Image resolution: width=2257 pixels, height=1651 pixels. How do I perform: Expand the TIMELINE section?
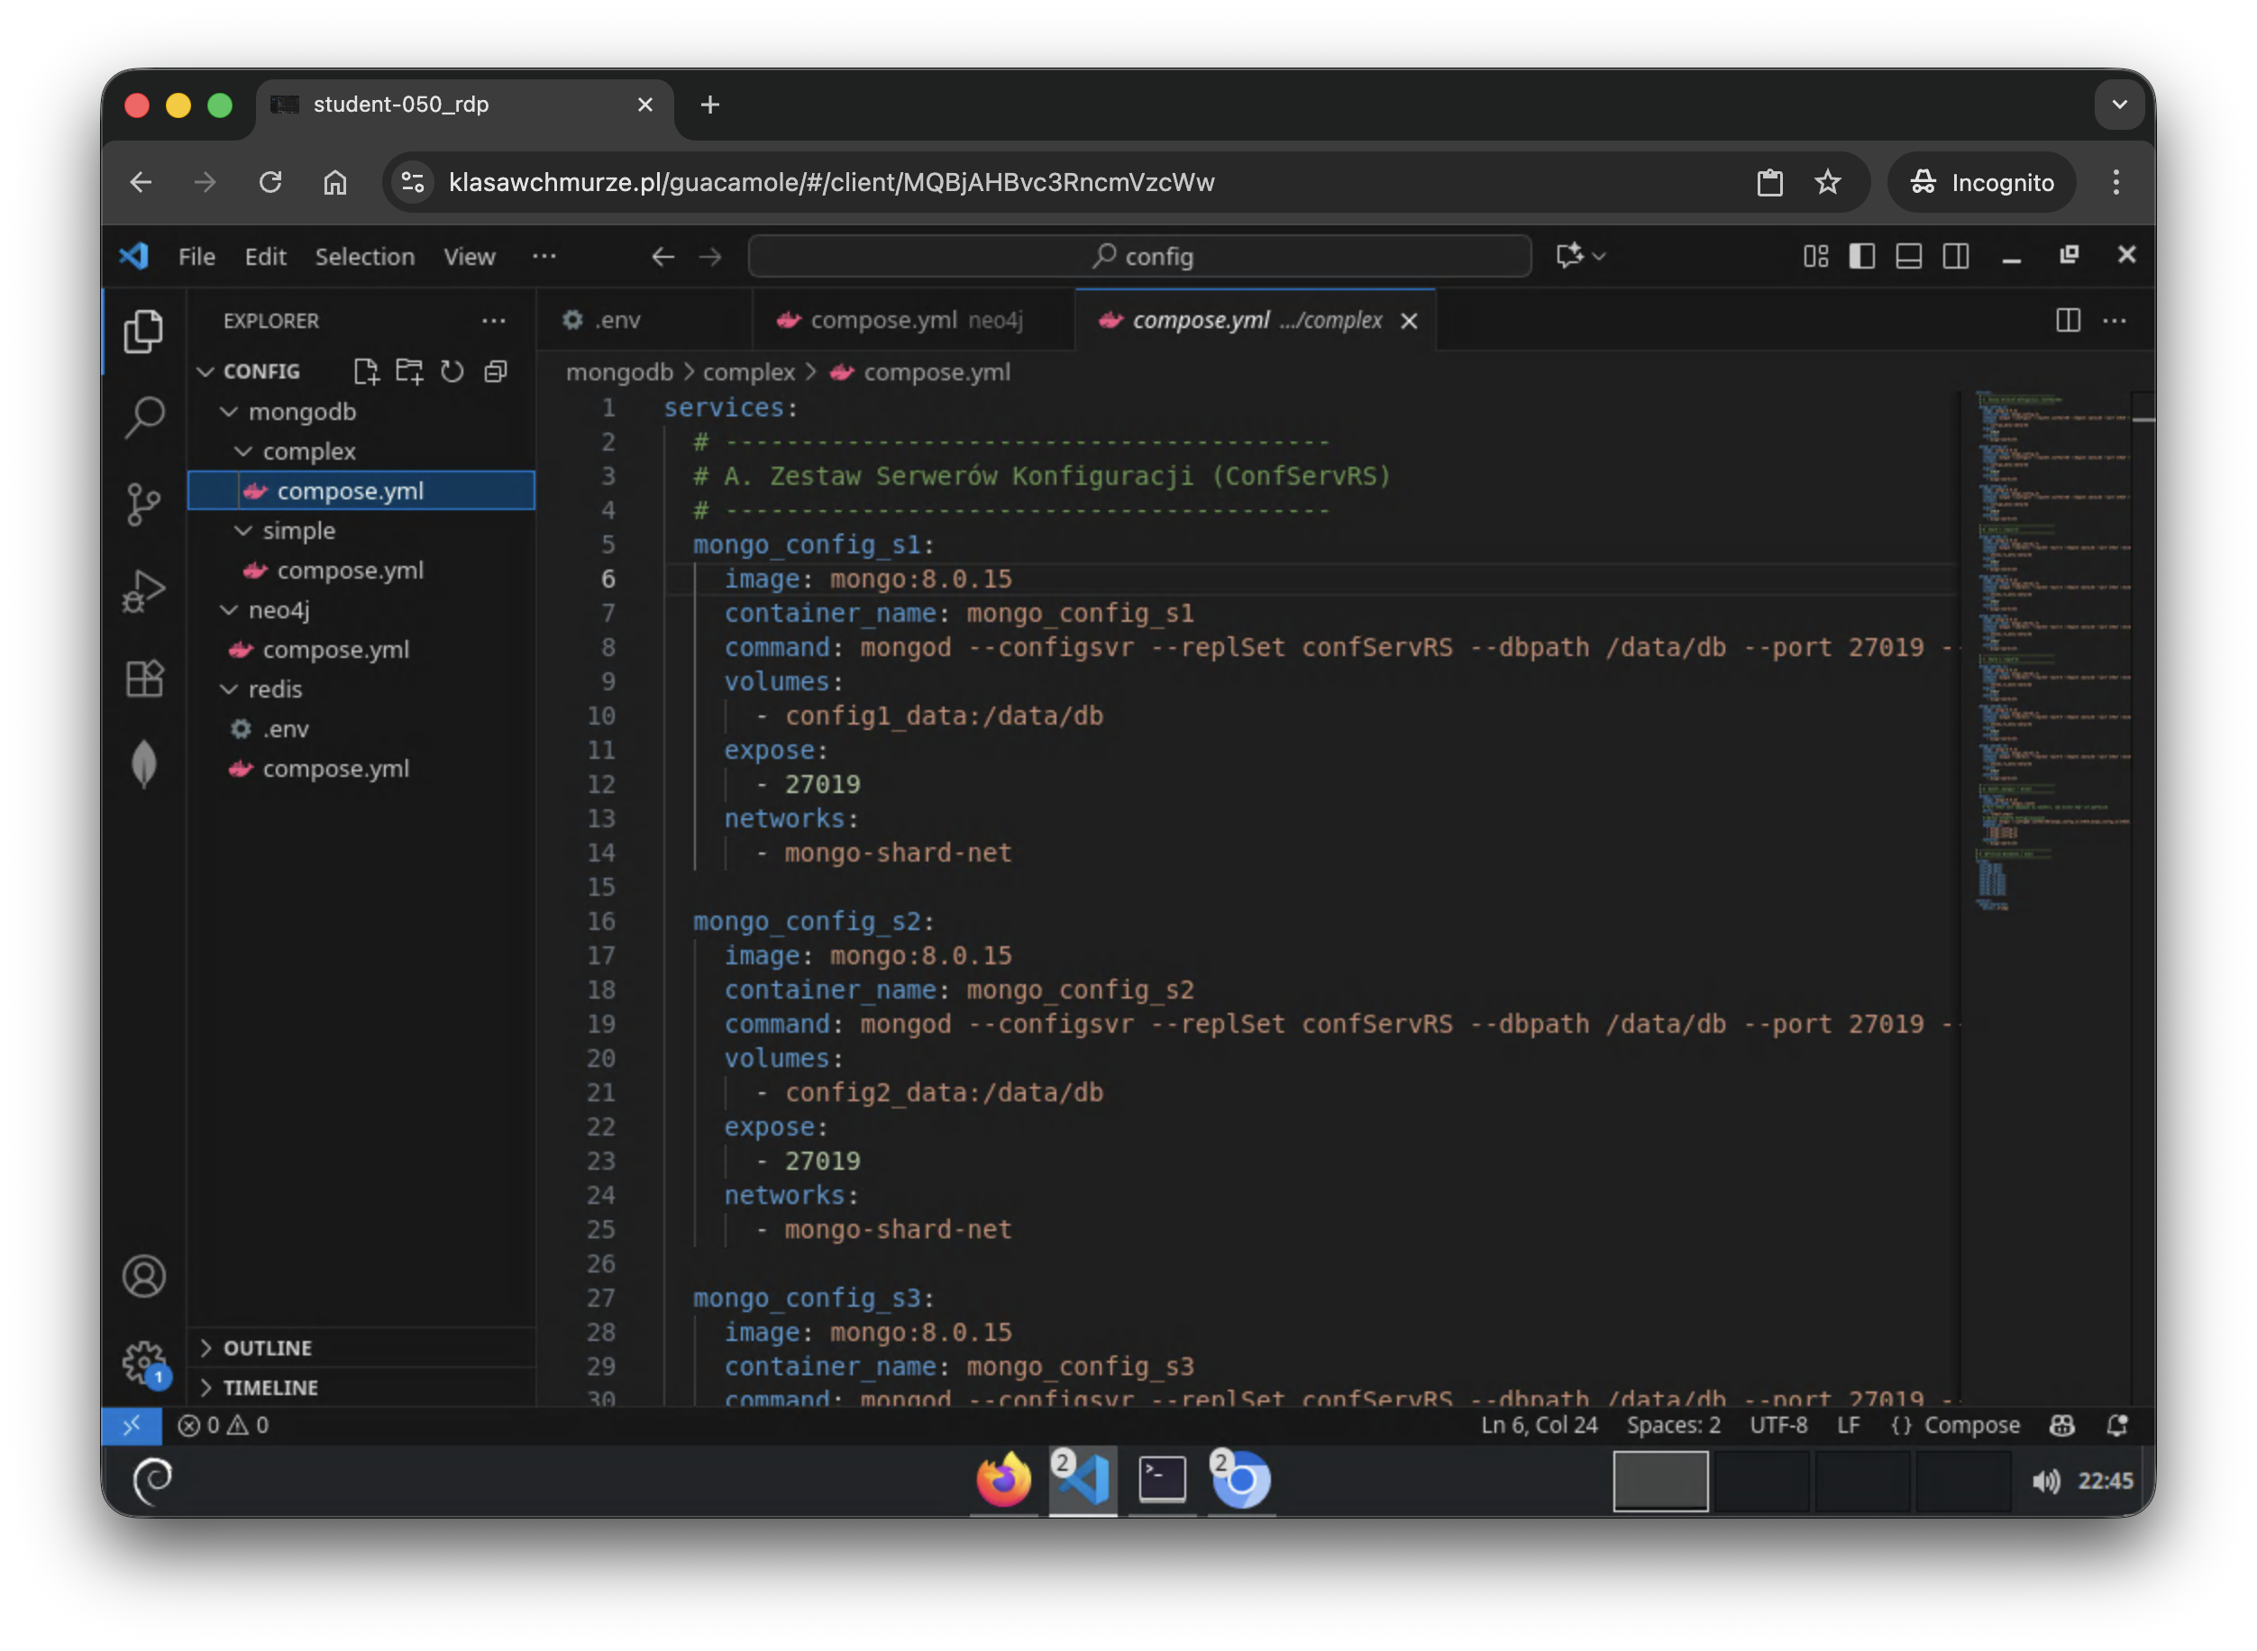270,1387
